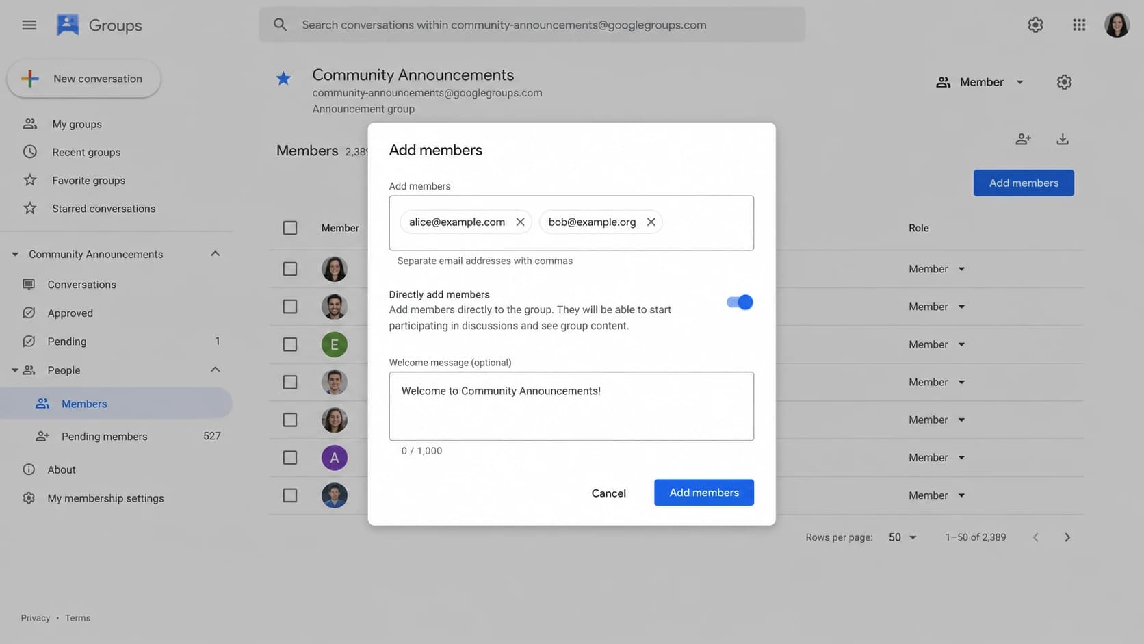
Task: Open the Privacy link
Action: click(x=35, y=618)
